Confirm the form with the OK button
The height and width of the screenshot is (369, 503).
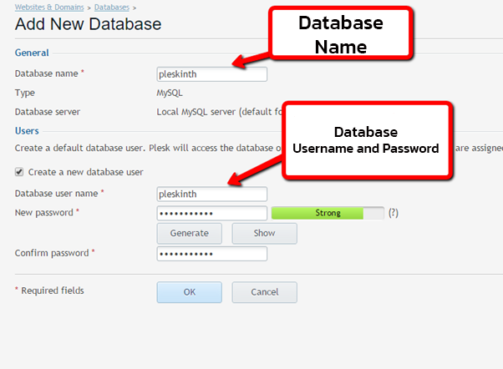click(x=189, y=292)
